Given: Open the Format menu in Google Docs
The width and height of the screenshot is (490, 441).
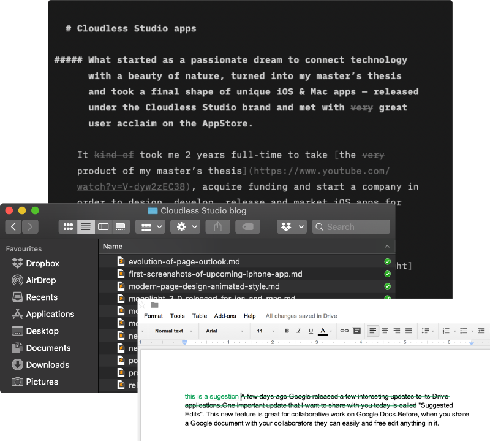Looking at the screenshot, I should pos(153,316).
